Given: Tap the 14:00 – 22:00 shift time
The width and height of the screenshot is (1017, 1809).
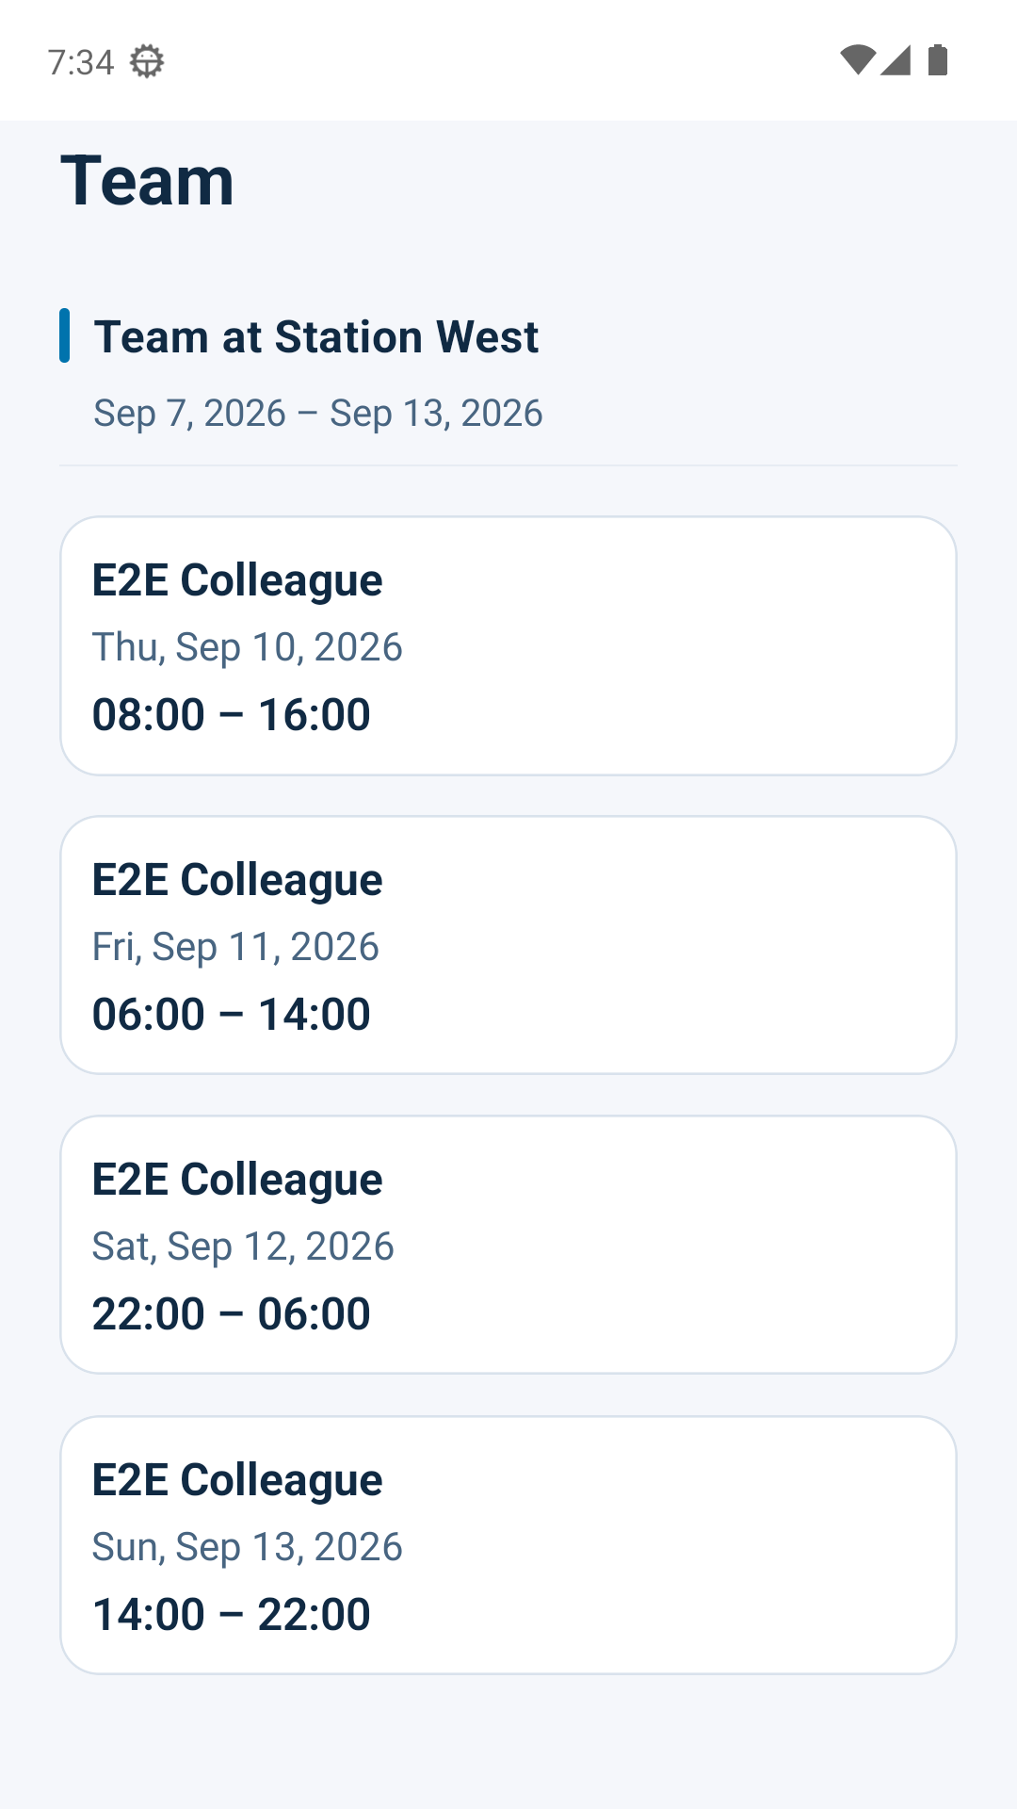Looking at the screenshot, I should (232, 1614).
